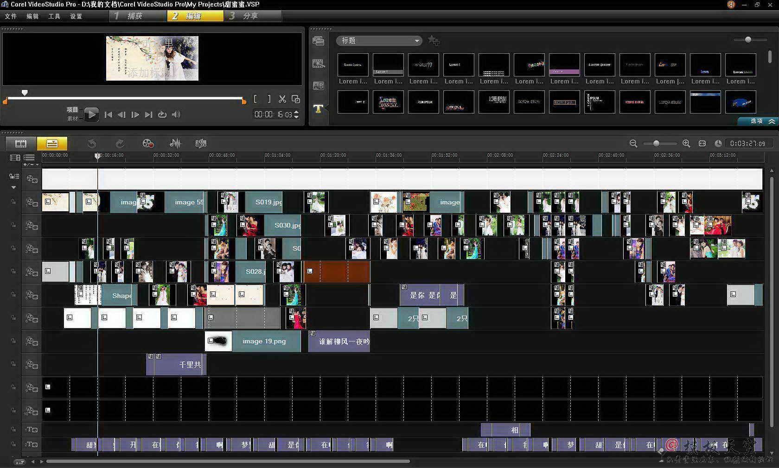779x468 pixels.
Task: Expand the 选项 options panel
Action: 759,121
